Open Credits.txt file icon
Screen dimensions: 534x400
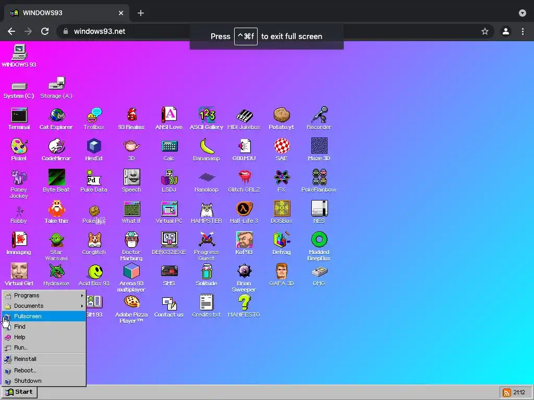(207, 306)
